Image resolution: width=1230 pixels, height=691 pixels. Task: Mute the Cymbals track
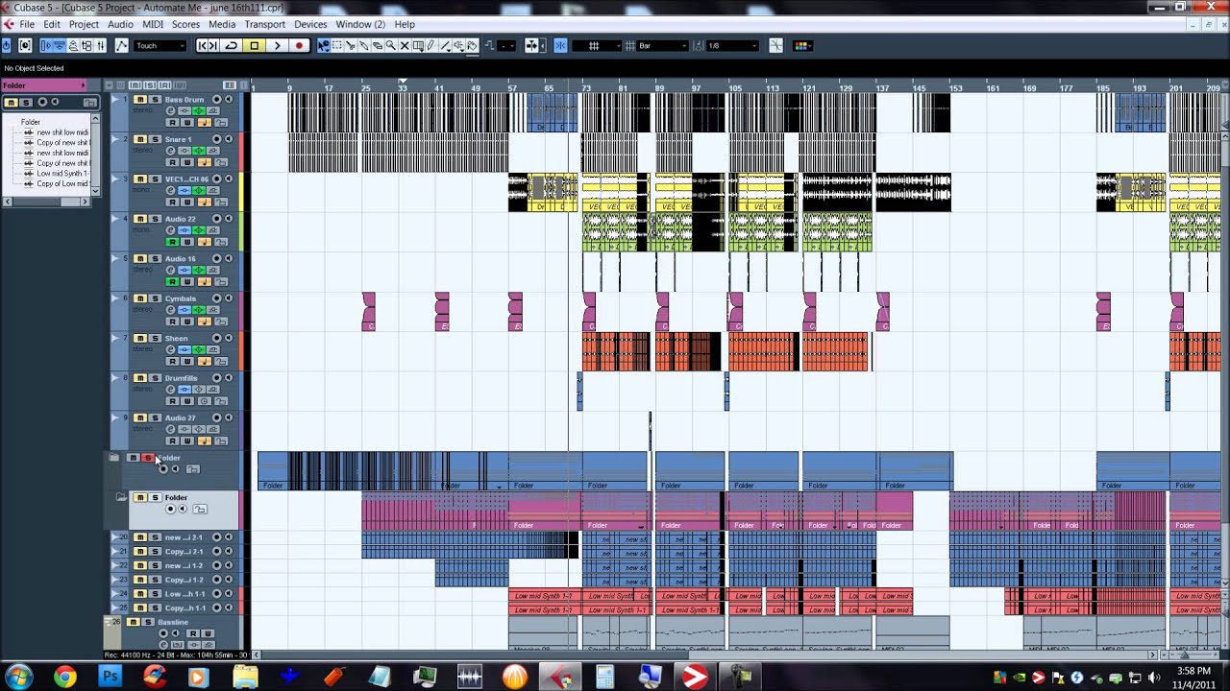tap(140, 298)
